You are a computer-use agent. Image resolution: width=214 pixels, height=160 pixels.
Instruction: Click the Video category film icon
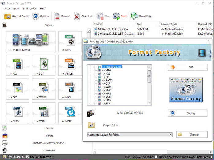click(5, 25)
